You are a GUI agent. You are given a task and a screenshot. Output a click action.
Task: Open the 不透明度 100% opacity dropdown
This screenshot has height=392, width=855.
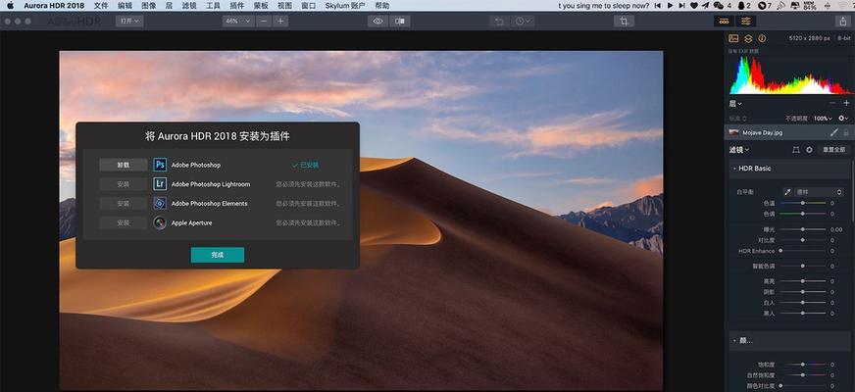(x=823, y=119)
